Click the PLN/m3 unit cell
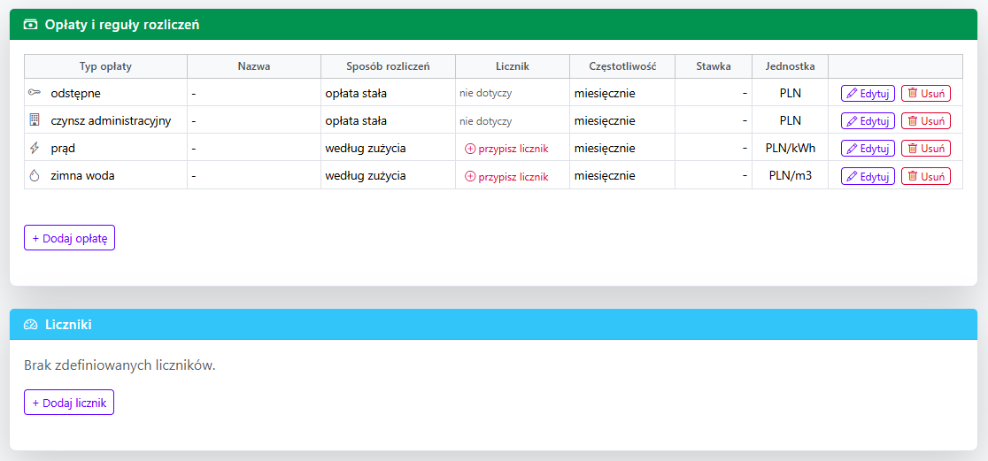The height and width of the screenshot is (461, 988). (791, 176)
